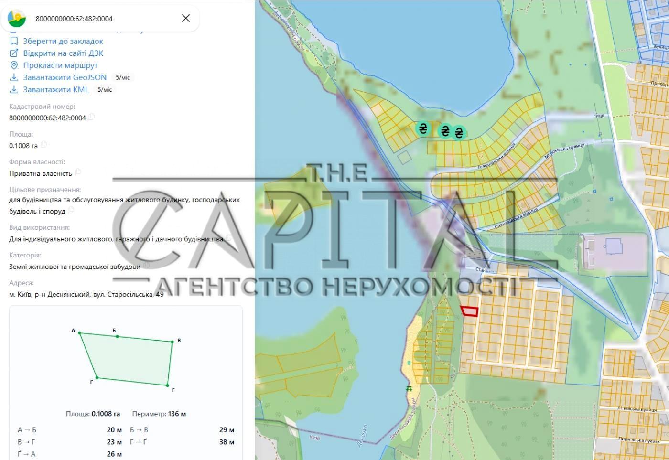The image size is (669, 460).
Task: Select the rightmost hryvnia price marker
Action: click(459, 132)
